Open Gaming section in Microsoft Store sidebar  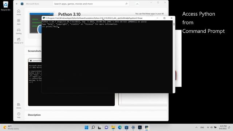pyautogui.click(x=19, y=31)
